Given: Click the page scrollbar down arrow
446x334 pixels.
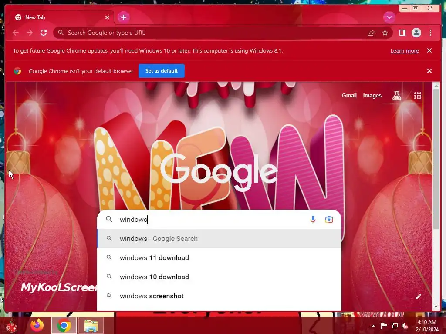Looking at the screenshot, I should click(436, 307).
